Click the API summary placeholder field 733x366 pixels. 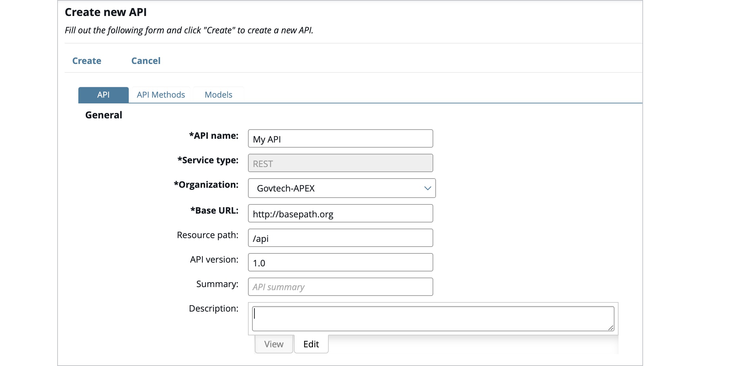click(340, 287)
